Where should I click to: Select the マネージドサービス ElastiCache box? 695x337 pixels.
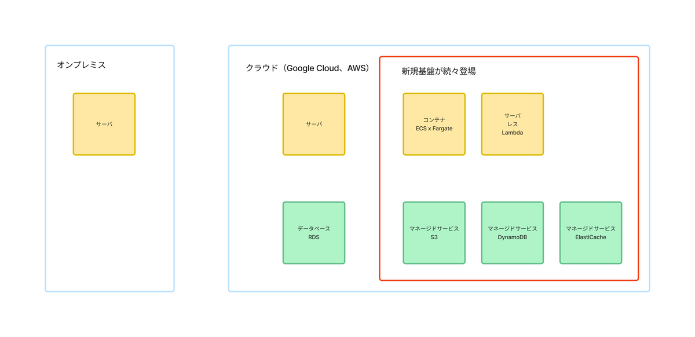[x=591, y=233]
